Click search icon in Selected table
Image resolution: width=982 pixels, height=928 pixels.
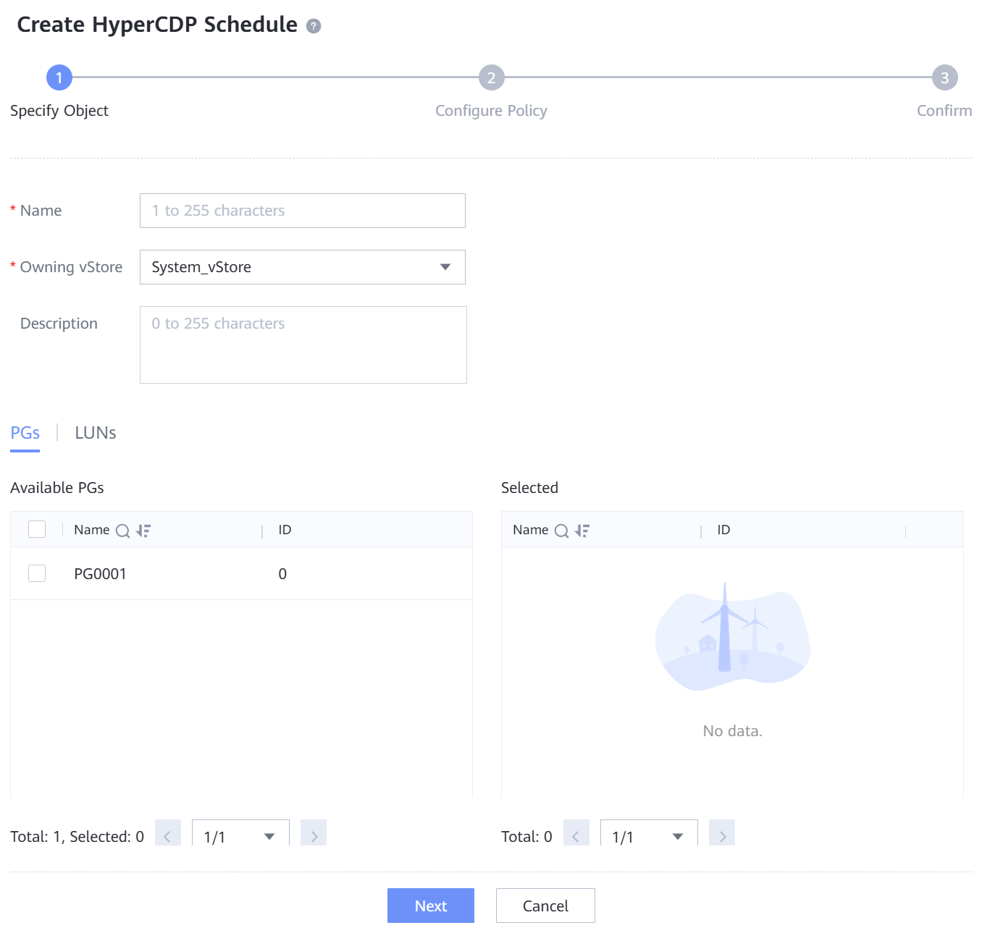click(x=561, y=531)
